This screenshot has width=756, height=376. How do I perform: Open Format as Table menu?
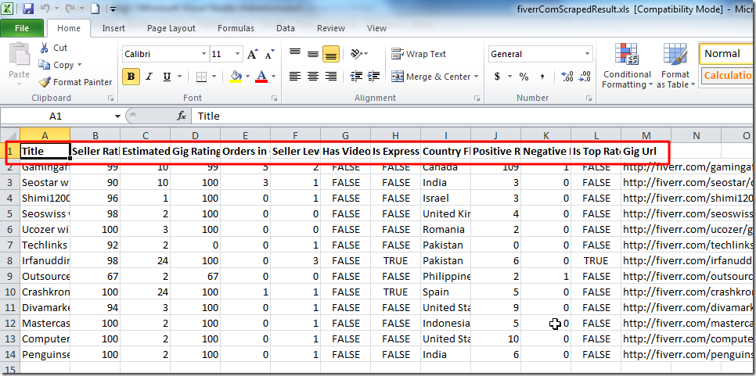point(675,66)
